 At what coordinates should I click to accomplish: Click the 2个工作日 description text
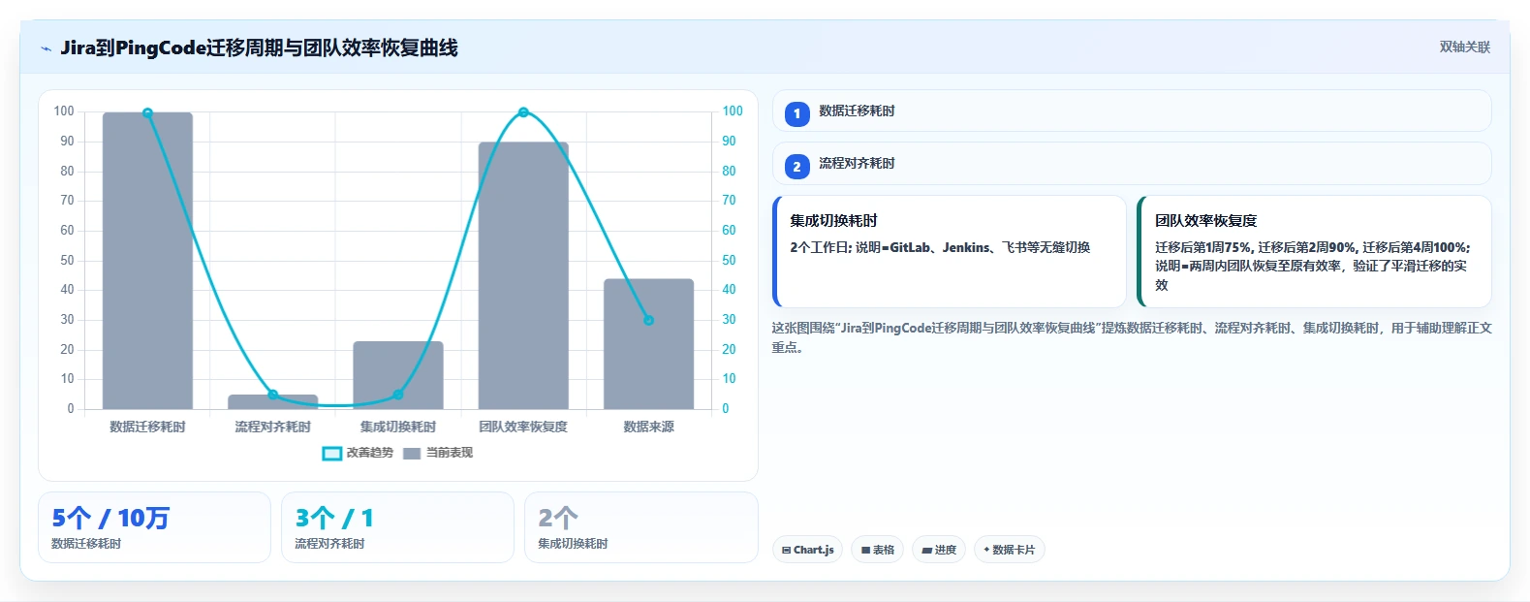[940, 247]
